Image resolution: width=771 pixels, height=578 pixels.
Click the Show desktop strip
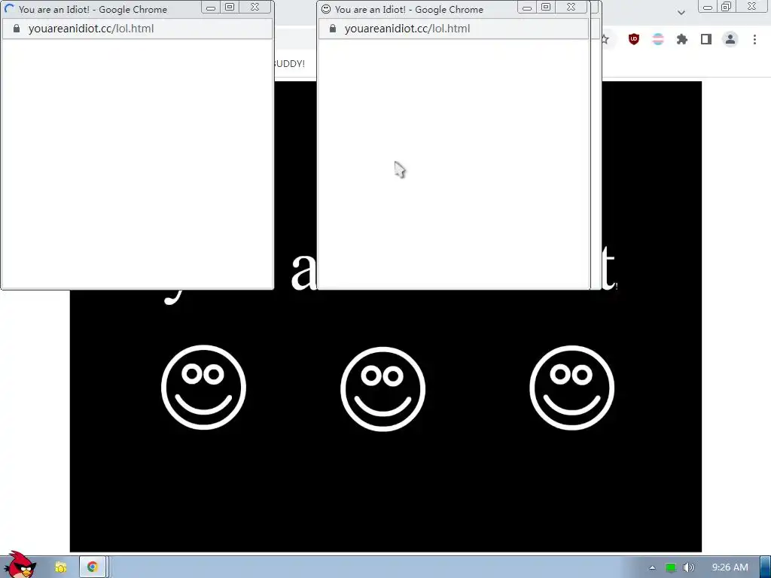click(765, 567)
